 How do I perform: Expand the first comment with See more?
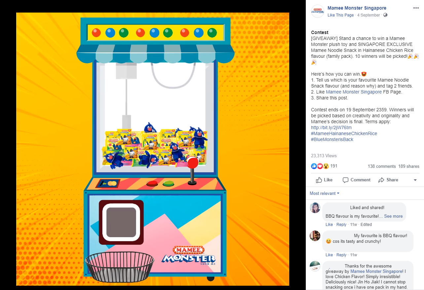[393, 216]
